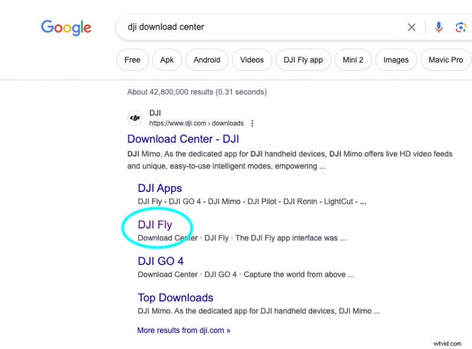Image resolution: width=472 pixels, height=349 pixels.
Task: Apply the 'Mavic Pro' search refinement
Action: (x=445, y=60)
